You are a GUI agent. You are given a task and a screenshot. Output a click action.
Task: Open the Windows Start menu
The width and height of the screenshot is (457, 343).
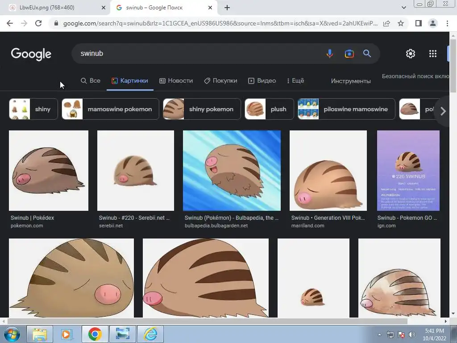coord(12,335)
